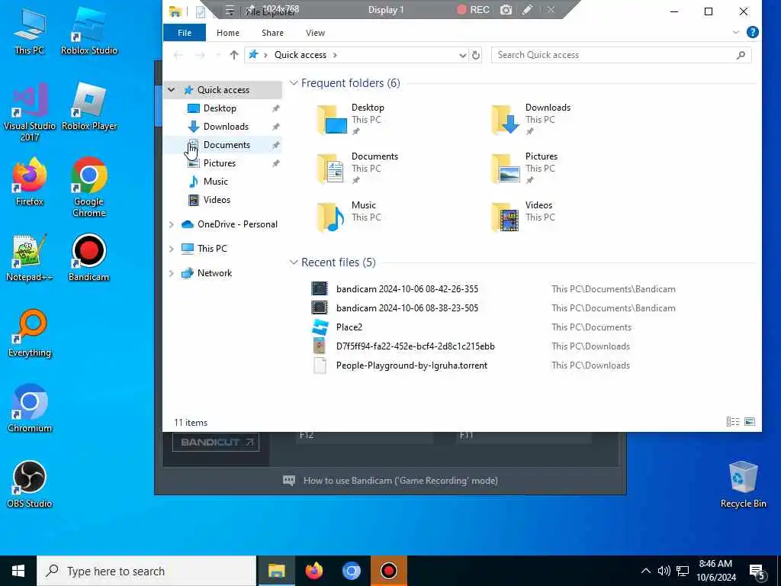Switch to Home ribbon tab
The image size is (781, 586).
pos(227,32)
